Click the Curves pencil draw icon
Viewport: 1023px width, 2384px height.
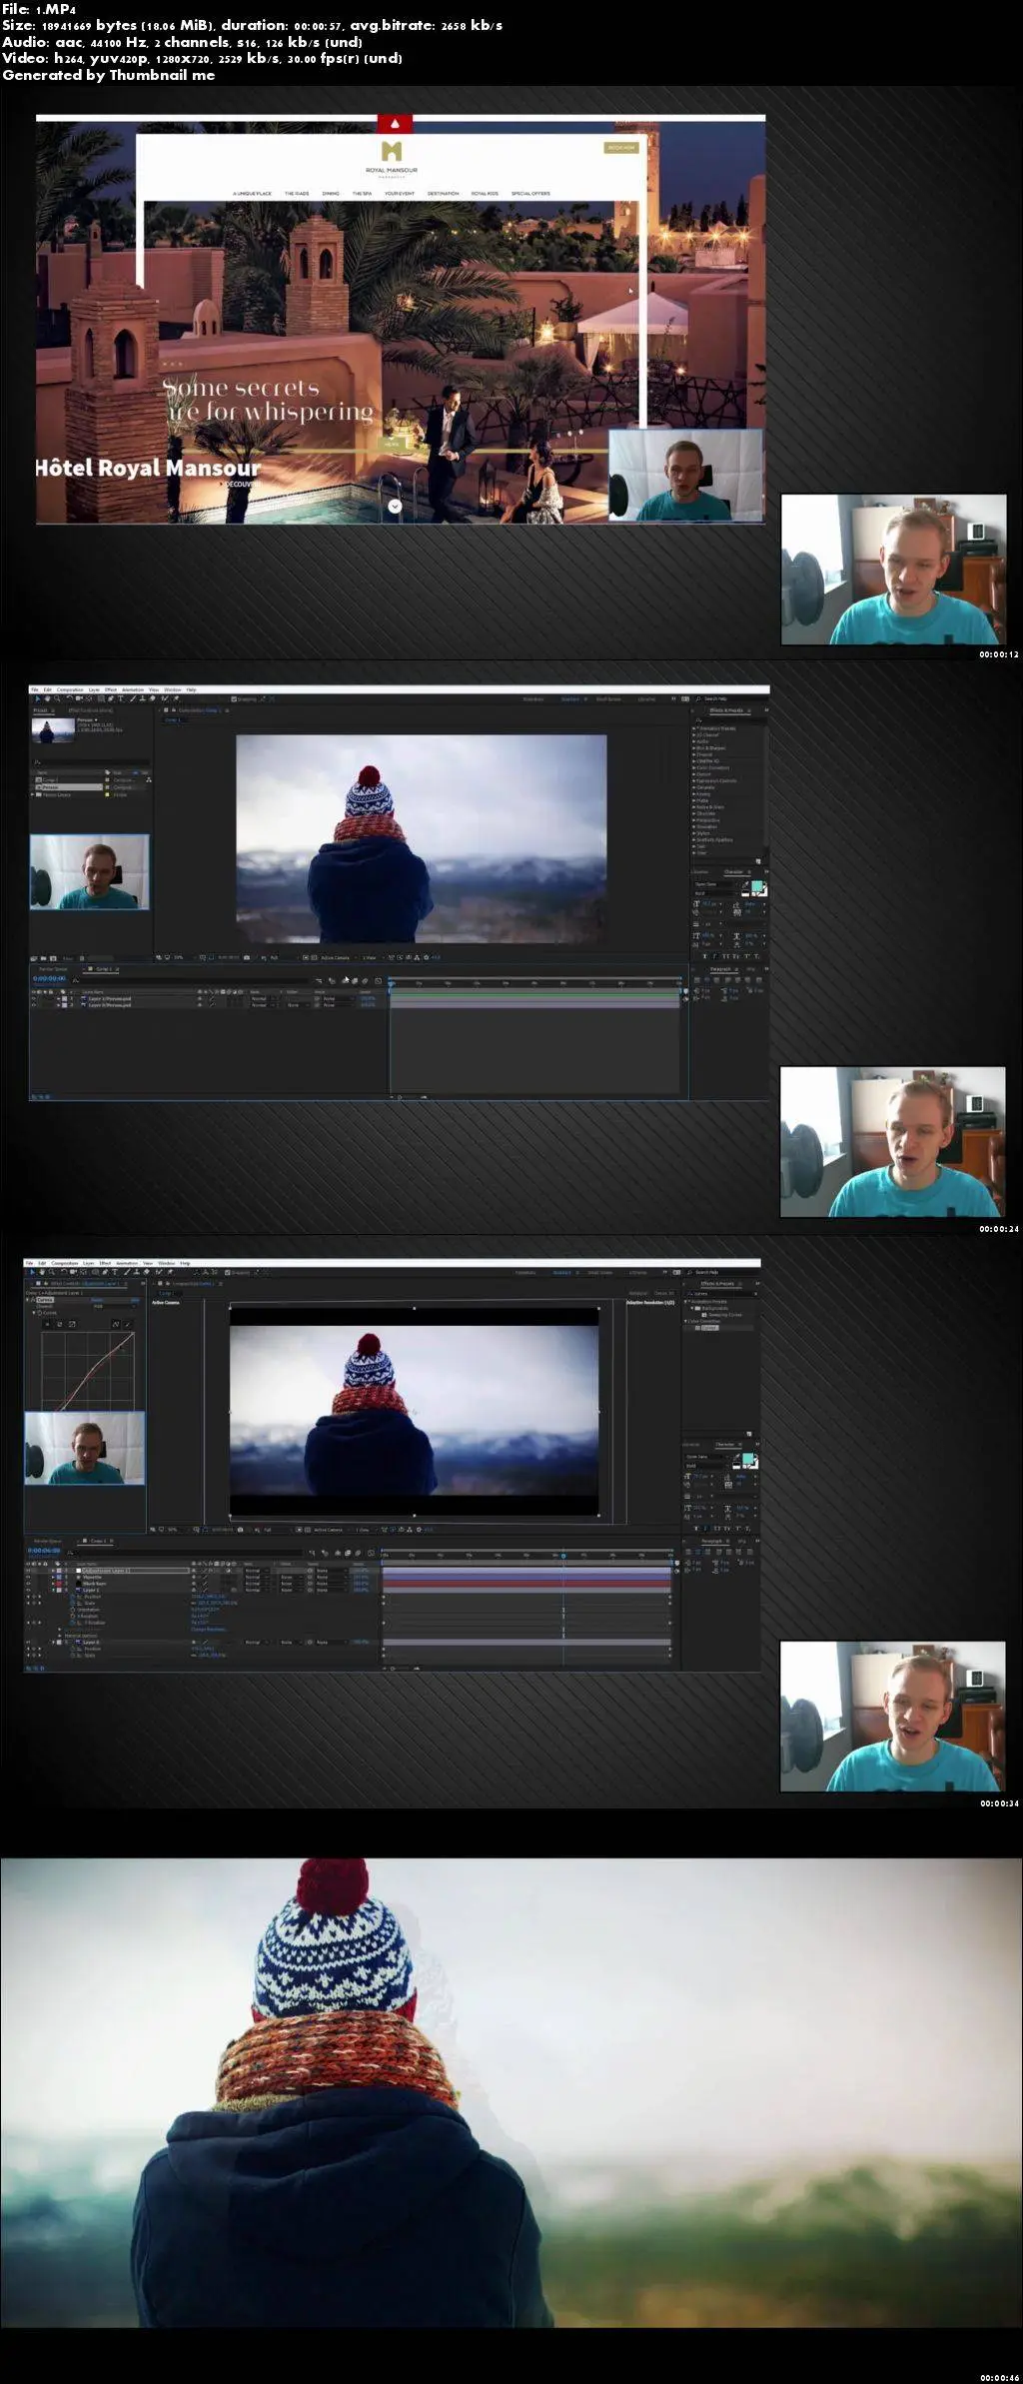pos(128,1324)
